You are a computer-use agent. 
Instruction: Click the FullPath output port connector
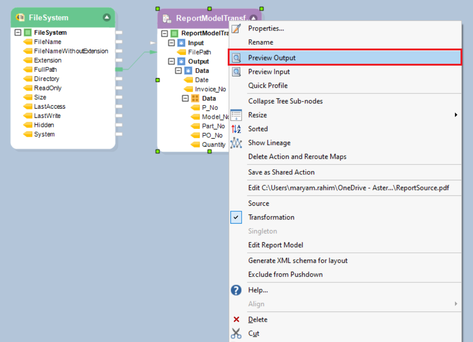coord(119,70)
